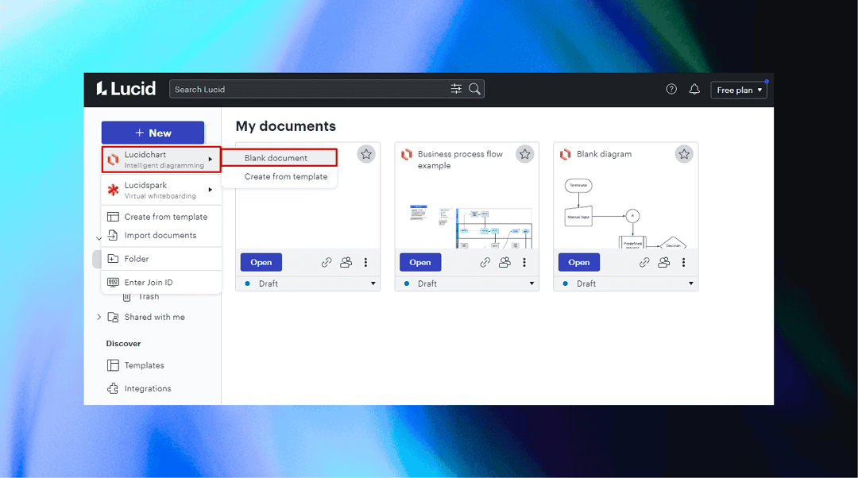Click Integrations puzzle icon
Viewport: 858px width, 478px height.
click(113, 388)
